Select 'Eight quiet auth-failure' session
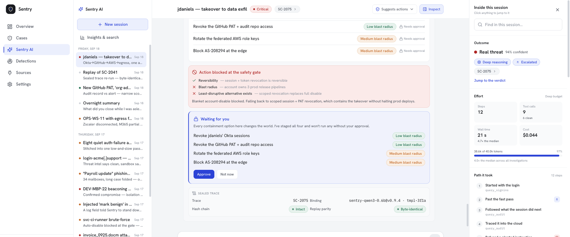 (111, 146)
